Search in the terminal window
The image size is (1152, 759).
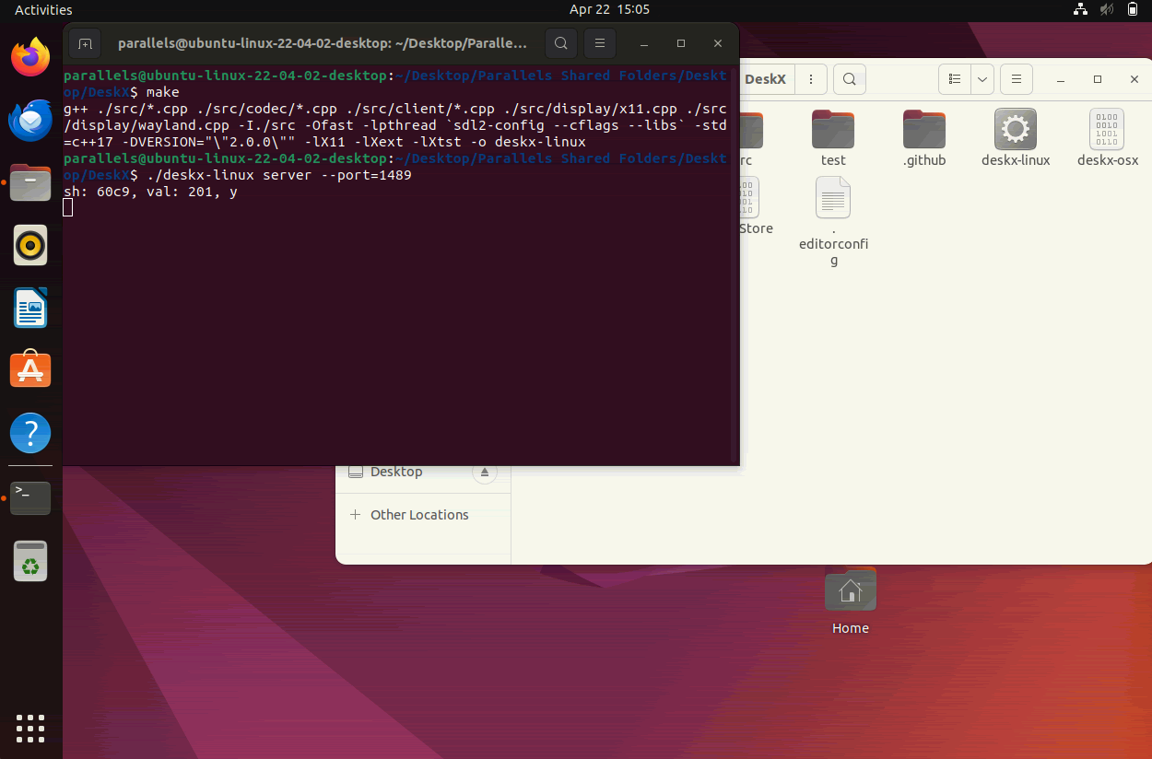[561, 43]
